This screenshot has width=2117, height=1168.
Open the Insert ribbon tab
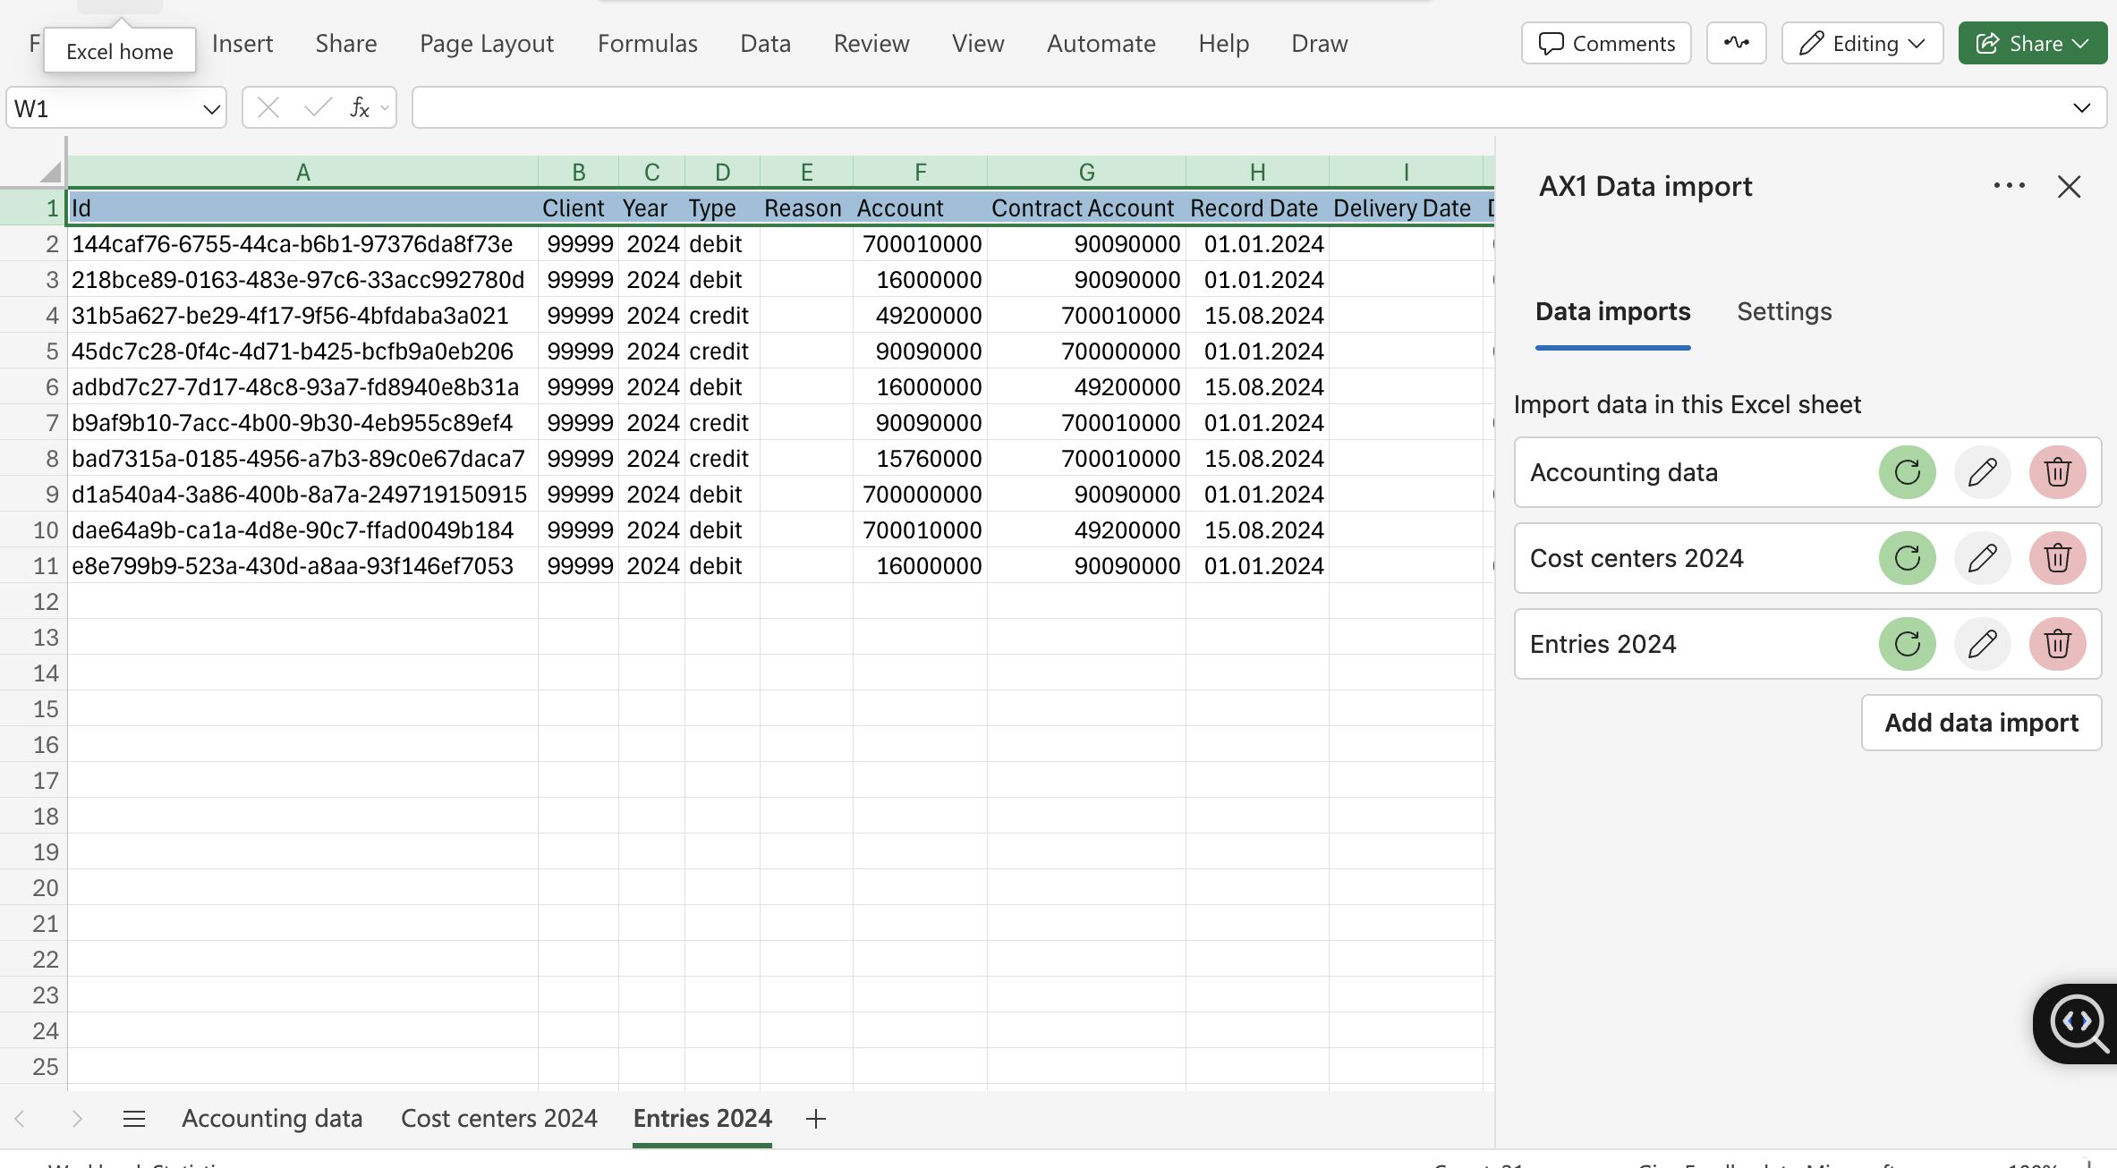click(242, 43)
